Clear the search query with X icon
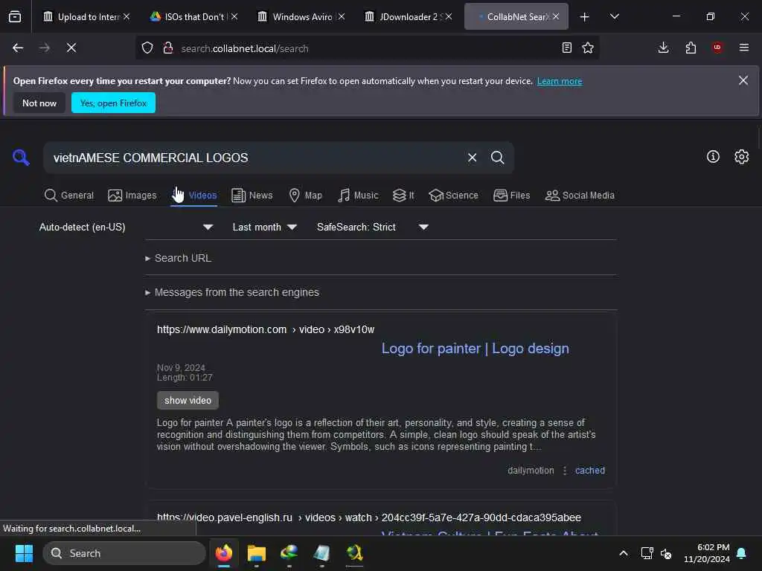 coord(472,158)
